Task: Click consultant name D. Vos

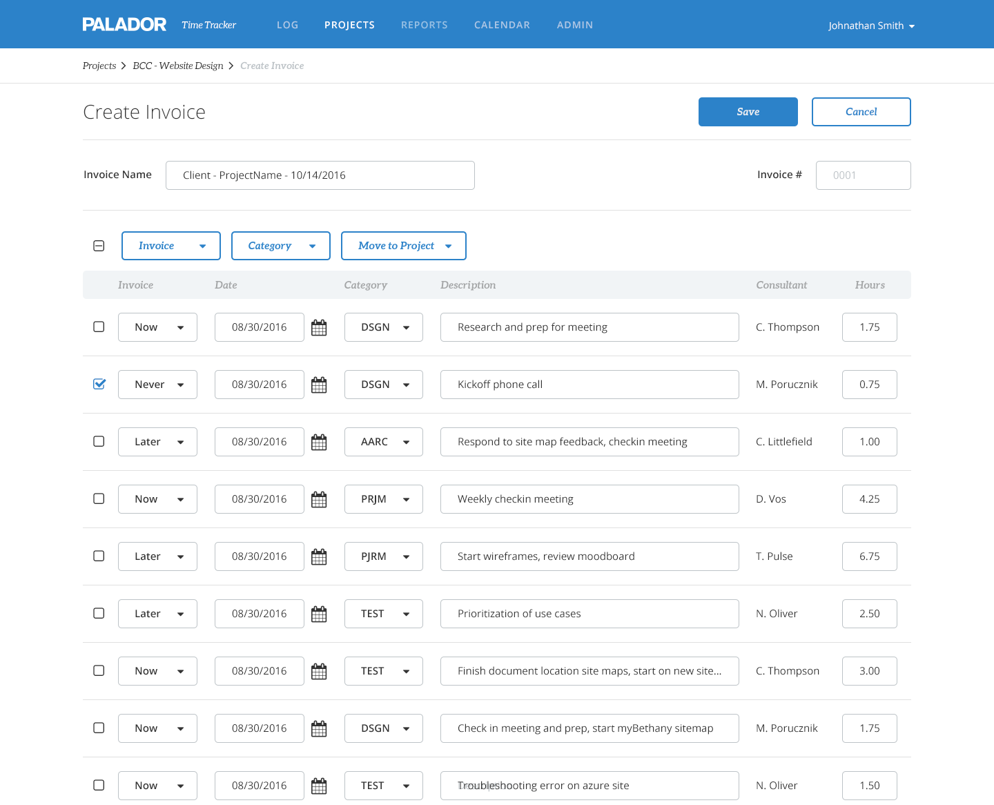Action: (x=771, y=499)
